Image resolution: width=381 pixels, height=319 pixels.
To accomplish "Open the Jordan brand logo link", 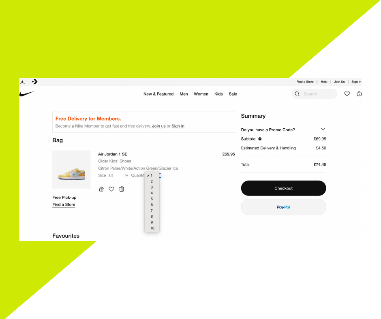I will point(23,81).
